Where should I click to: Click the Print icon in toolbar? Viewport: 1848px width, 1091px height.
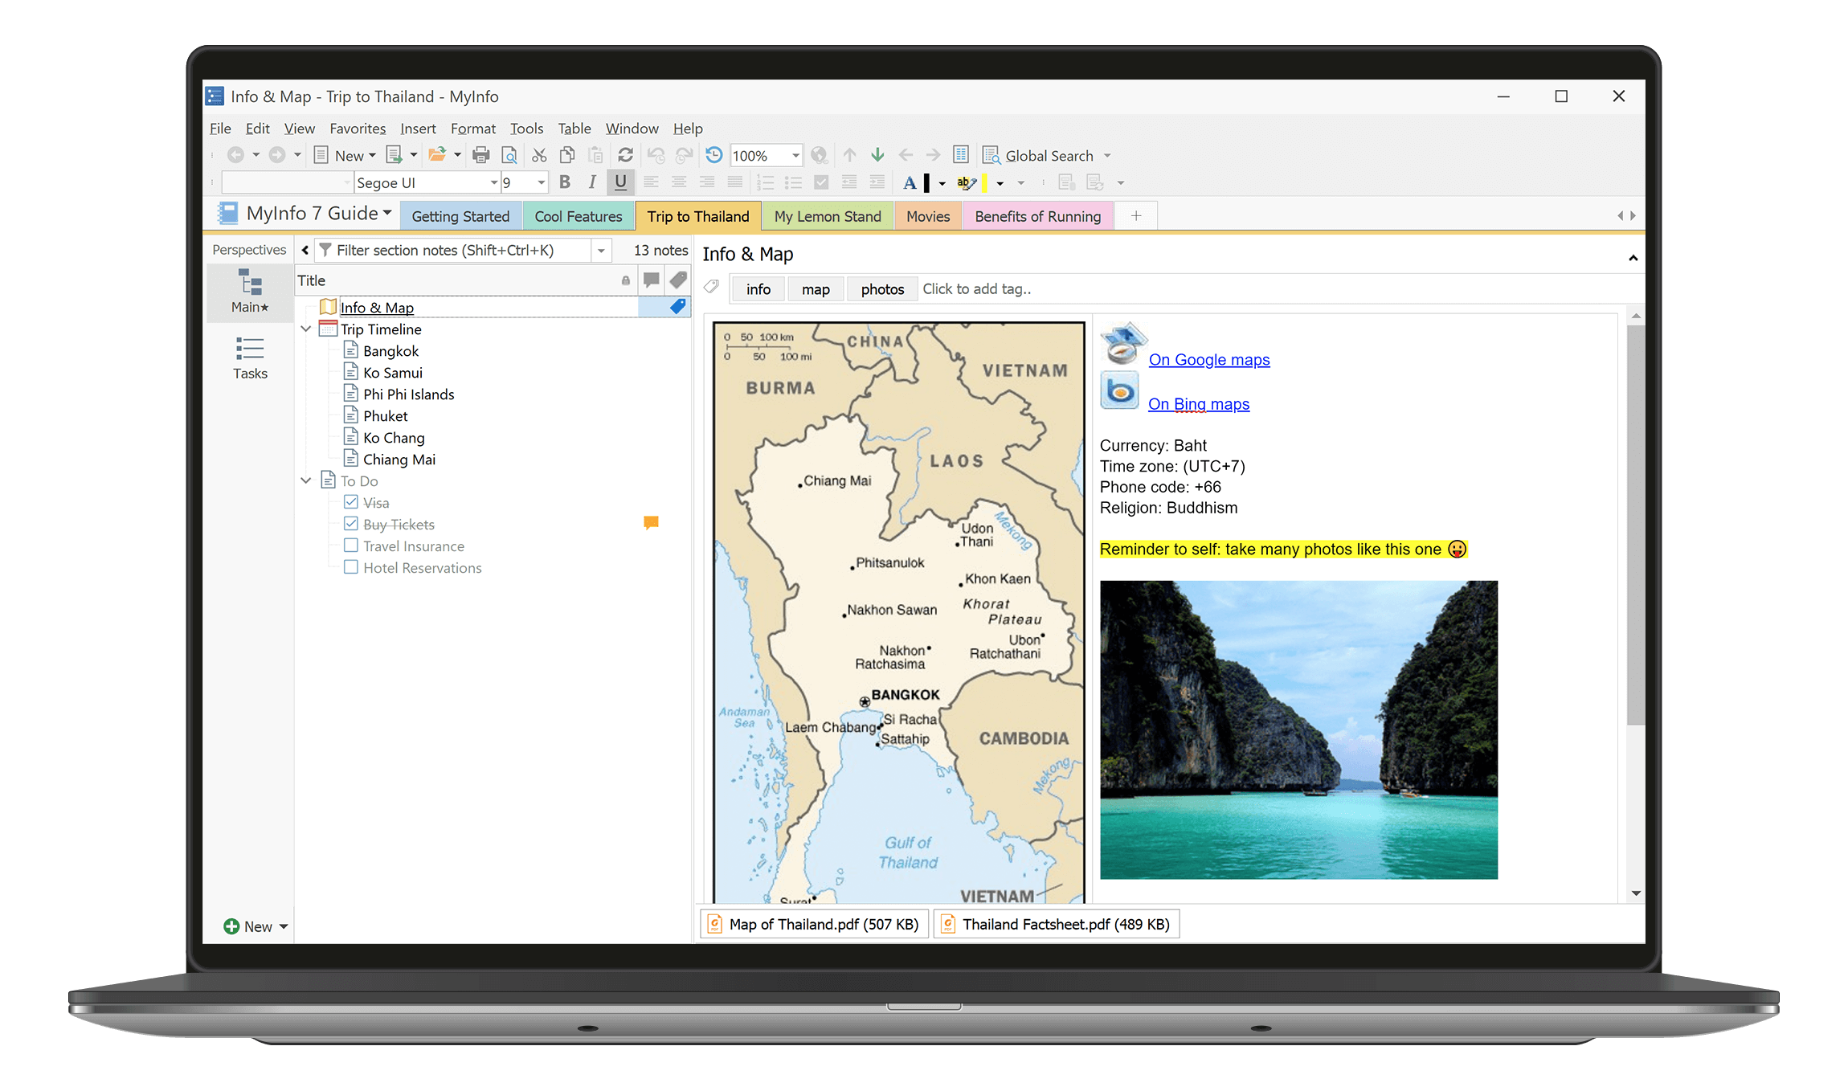(481, 155)
